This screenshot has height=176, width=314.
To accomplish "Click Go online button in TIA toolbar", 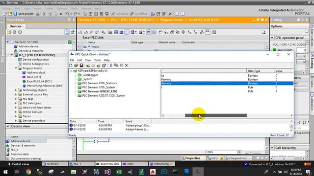I will pyautogui.click(x=120, y=14).
